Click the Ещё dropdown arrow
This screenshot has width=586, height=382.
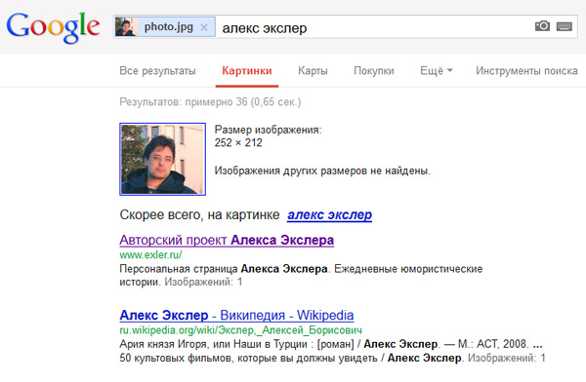point(449,70)
